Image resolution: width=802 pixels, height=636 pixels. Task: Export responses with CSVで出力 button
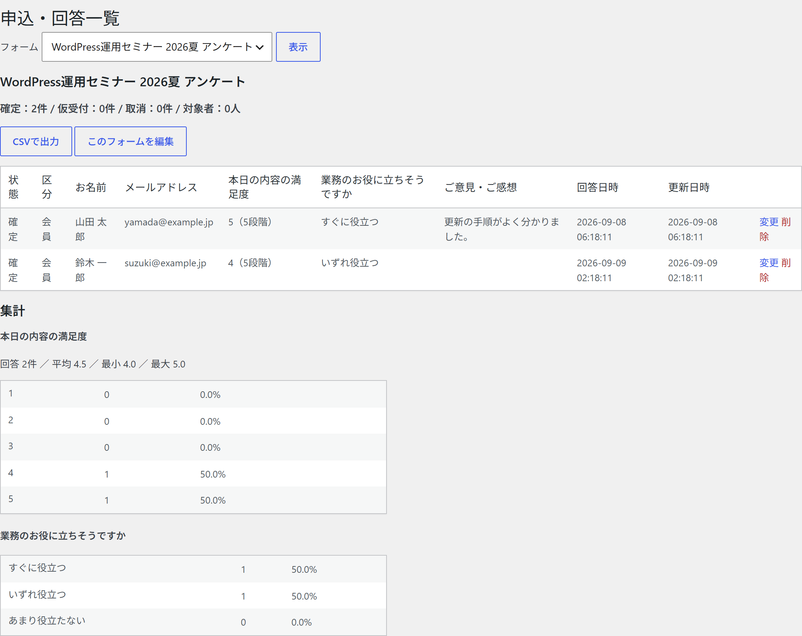tap(36, 141)
